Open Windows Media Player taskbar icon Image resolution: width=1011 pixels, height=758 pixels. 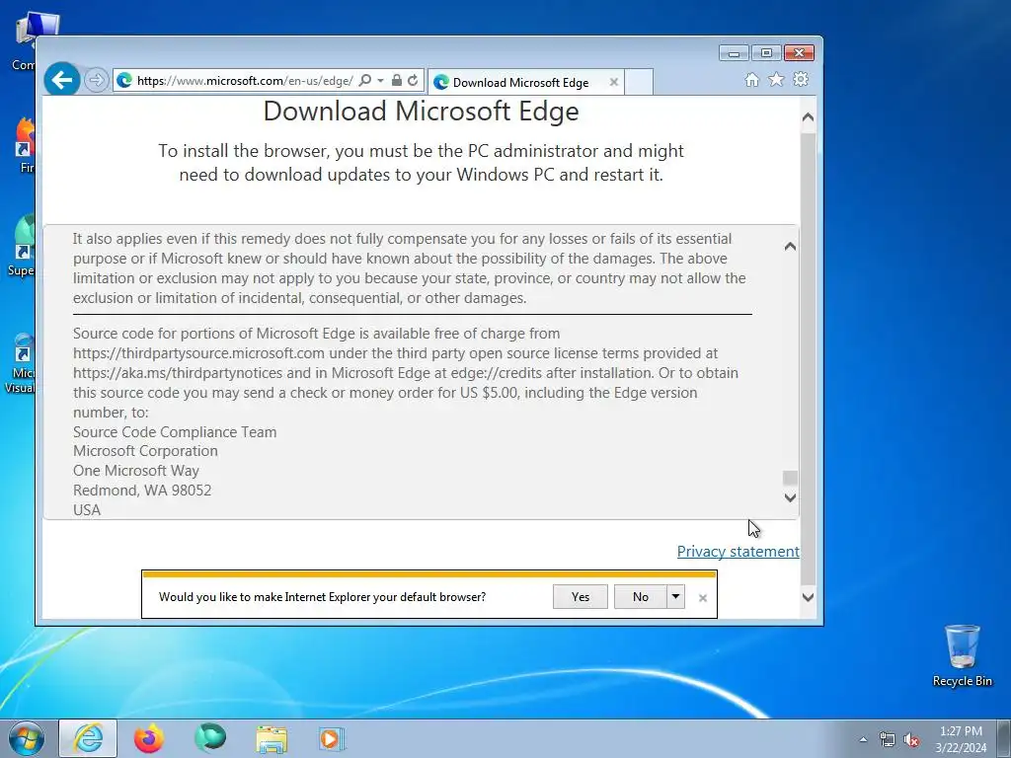332,738
